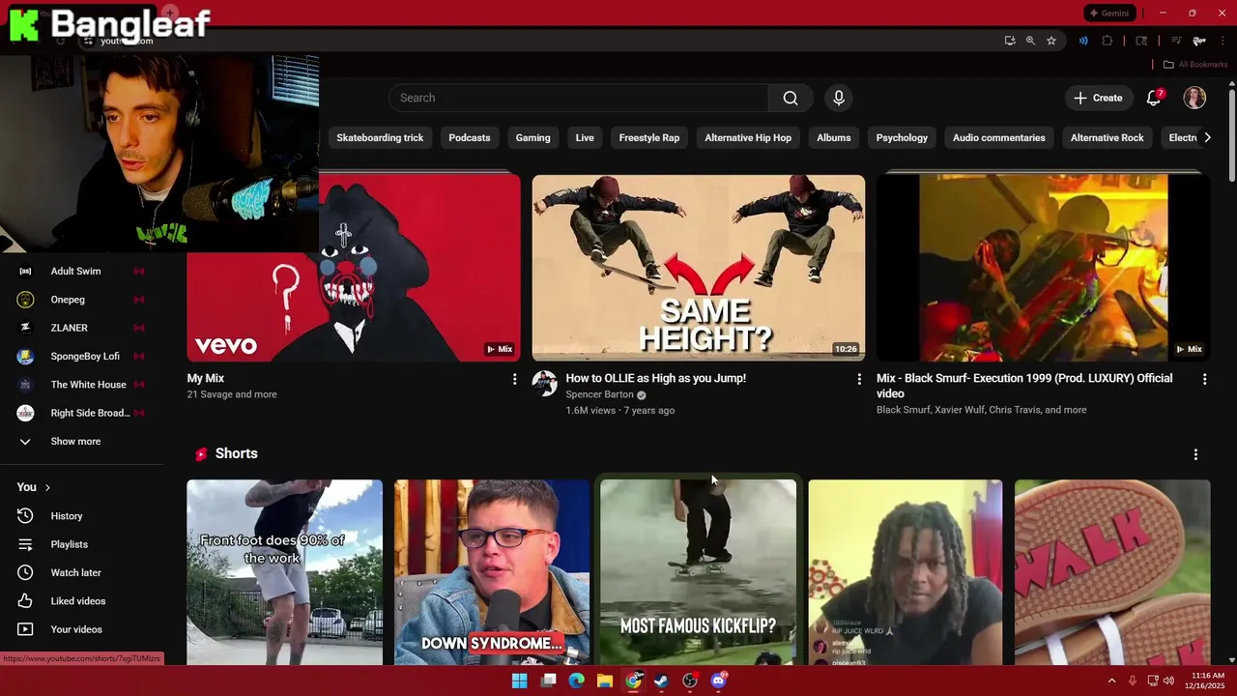1237x696 pixels.
Task: Open the ZLANER subscription
Action: pos(80,328)
